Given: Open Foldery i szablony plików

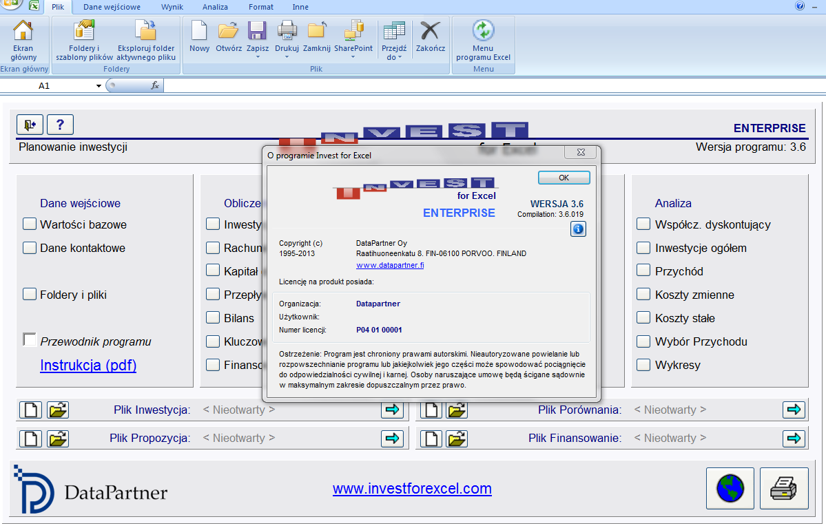Looking at the screenshot, I should 84,40.
